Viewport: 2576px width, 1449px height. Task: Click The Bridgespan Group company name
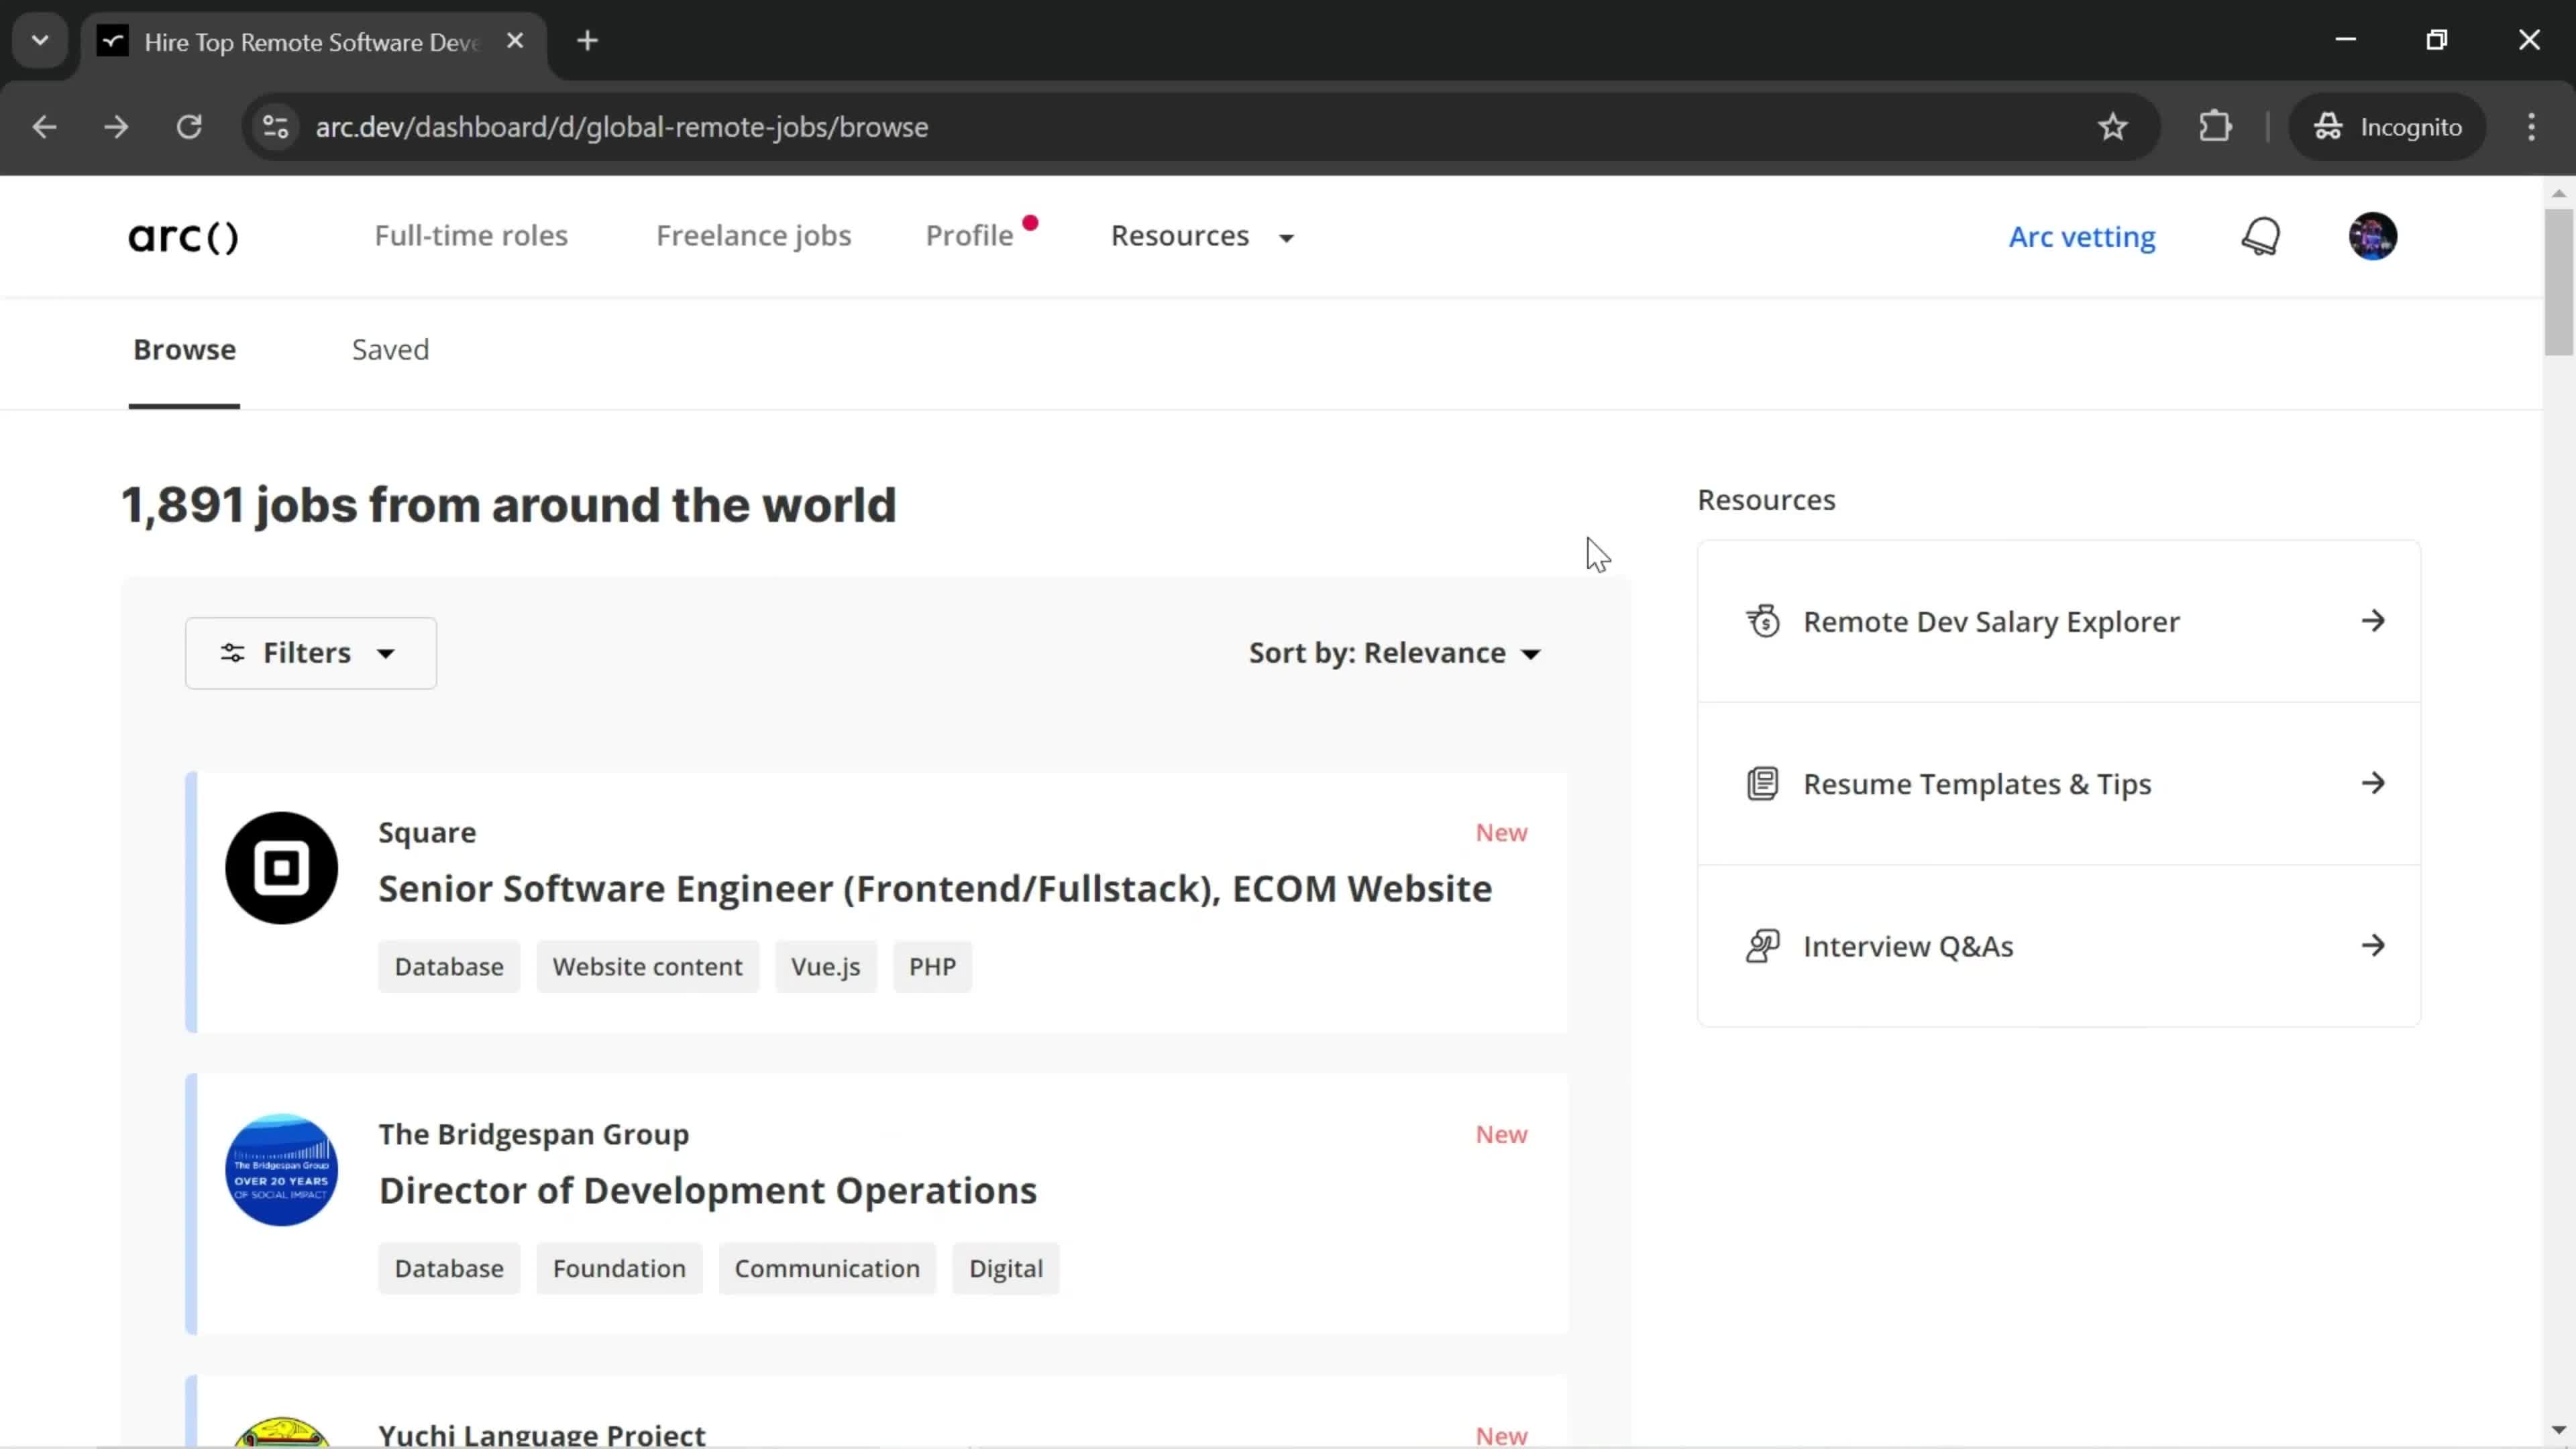click(534, 1135)
